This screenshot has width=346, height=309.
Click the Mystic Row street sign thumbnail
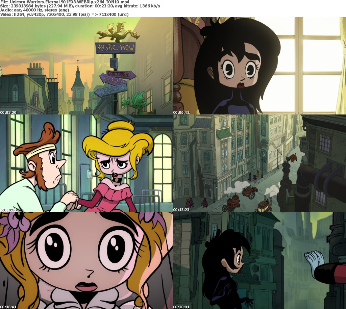(x=86, y=66)
